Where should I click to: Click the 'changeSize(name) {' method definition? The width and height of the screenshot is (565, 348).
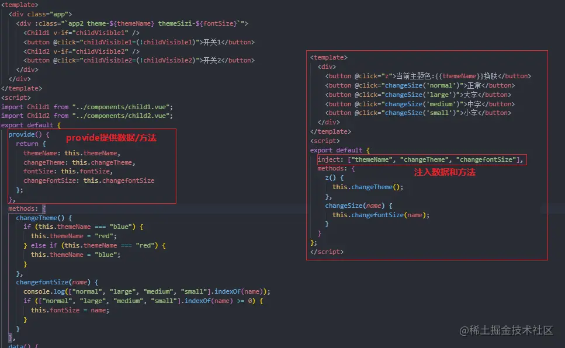click(359, 206)
